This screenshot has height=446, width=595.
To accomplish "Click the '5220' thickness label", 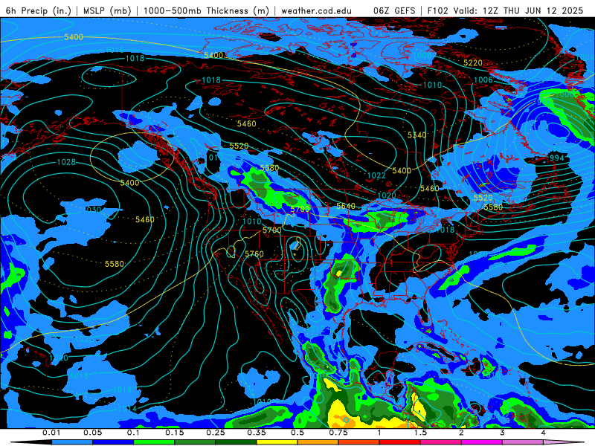I will coord(473,63).
